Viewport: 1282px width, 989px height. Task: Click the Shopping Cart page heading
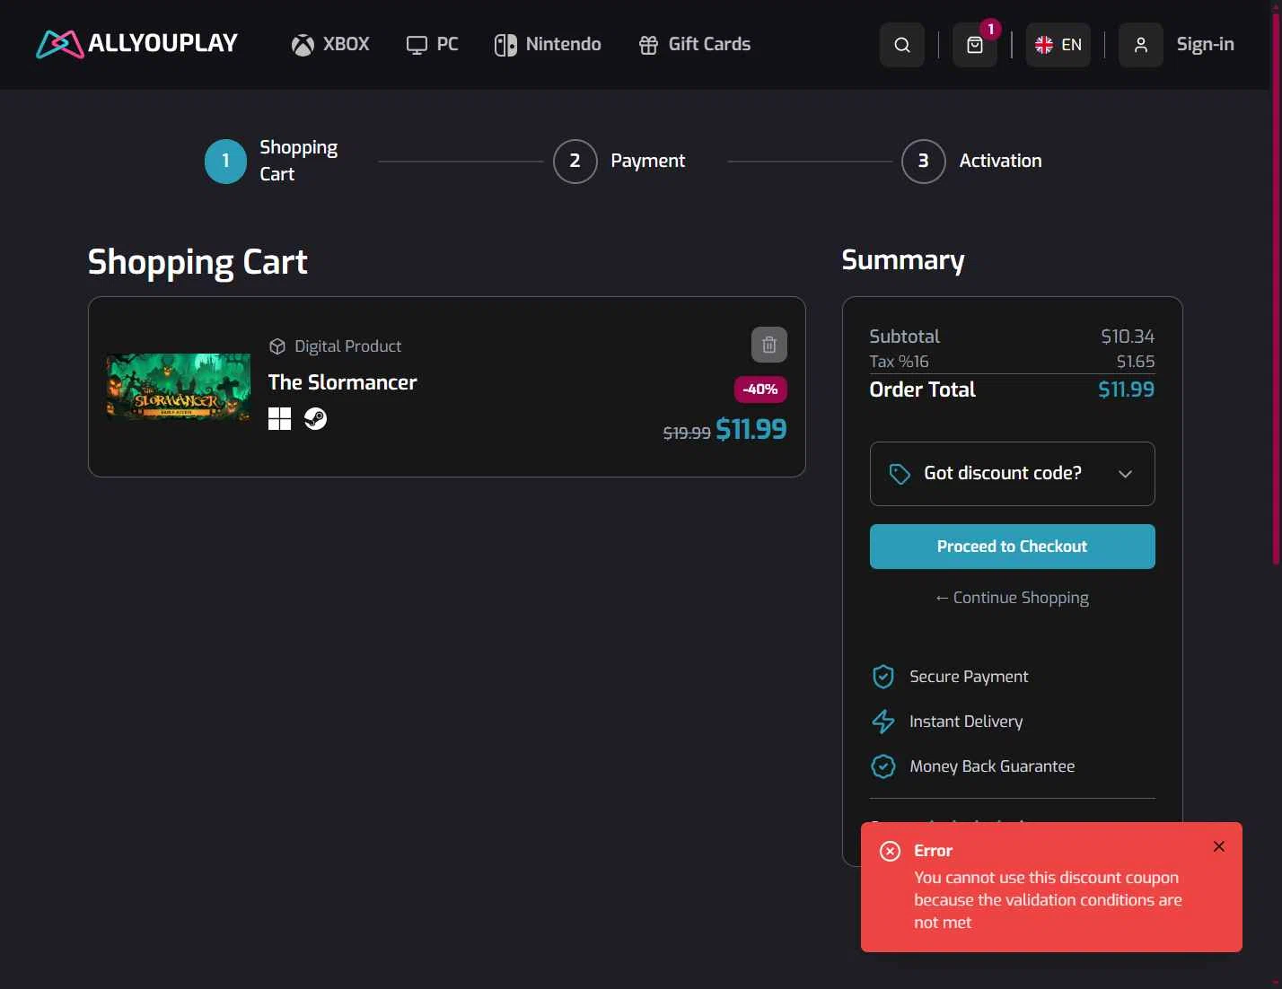(198, 262)
